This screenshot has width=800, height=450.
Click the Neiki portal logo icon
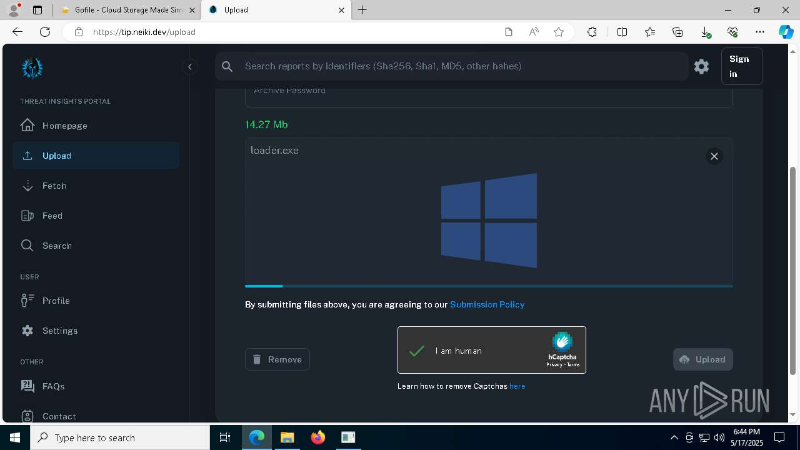32,67
